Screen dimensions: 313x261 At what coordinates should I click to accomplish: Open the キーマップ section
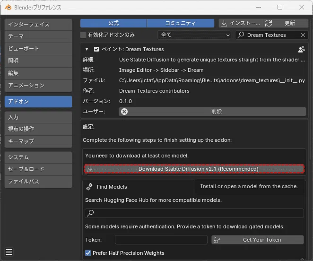point(38,141)
